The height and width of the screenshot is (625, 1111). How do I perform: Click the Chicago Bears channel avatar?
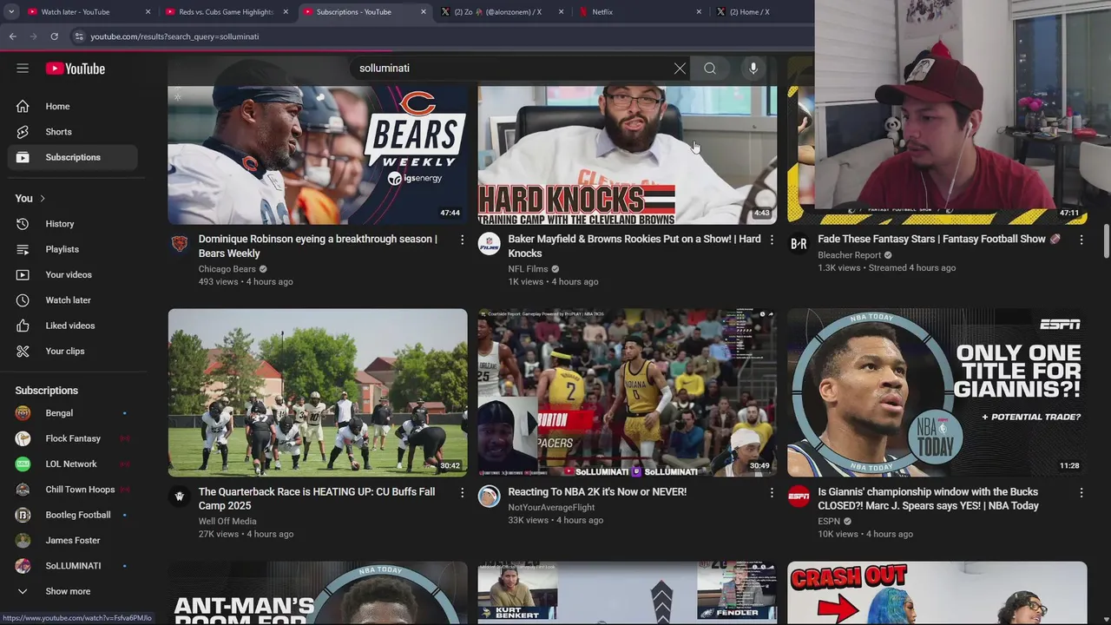[x=179, y=244]
